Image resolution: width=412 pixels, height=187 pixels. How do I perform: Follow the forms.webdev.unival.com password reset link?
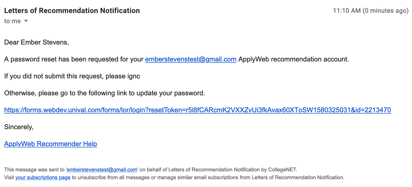pos(197,110)
